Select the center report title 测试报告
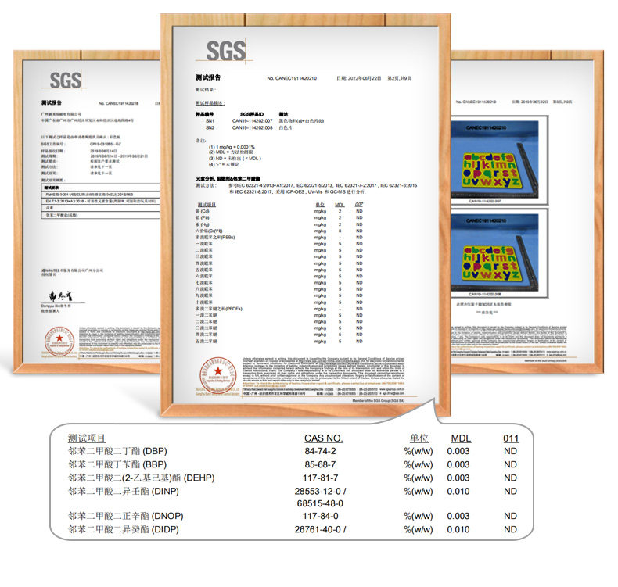The width and height of the screenshot is (618, 587). 208,77
